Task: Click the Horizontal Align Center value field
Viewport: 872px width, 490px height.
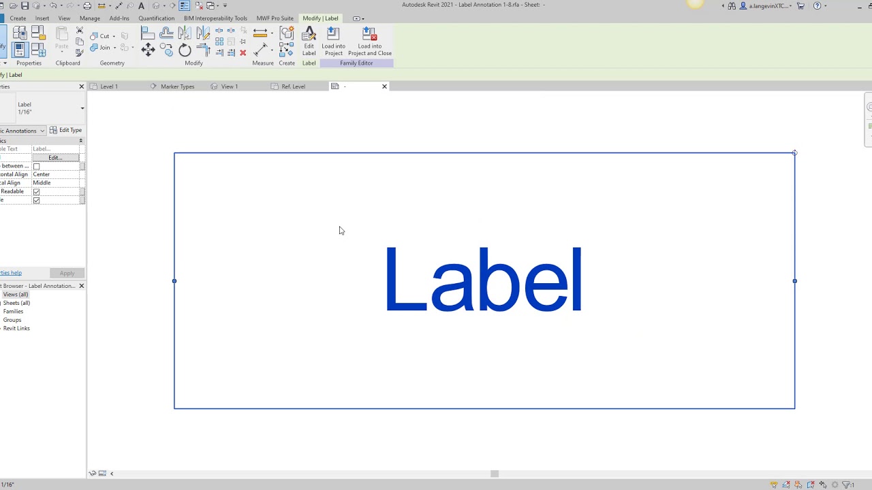Action: pyautogui.click(x=56, y=174)
